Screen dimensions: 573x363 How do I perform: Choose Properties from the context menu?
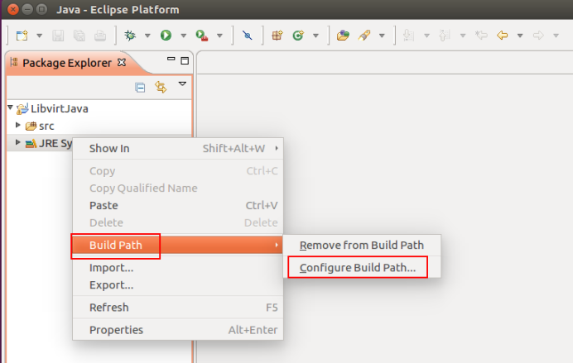point(178,330)
